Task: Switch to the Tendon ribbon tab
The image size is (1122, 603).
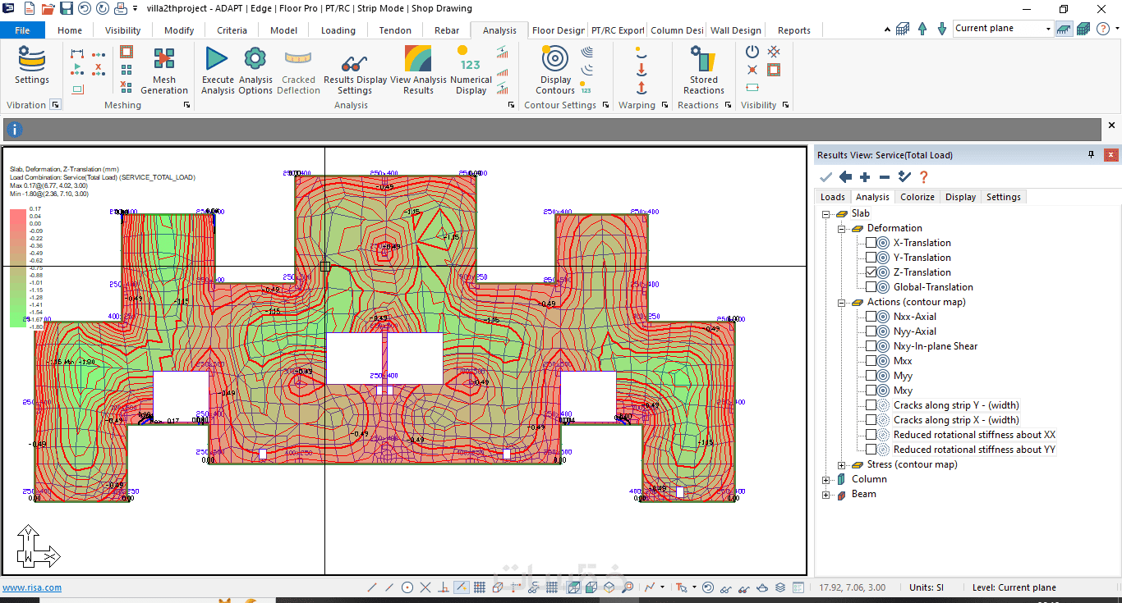Action: tap(395, 30)
